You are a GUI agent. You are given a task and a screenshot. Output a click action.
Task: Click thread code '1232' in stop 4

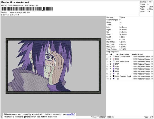[135, 64]
